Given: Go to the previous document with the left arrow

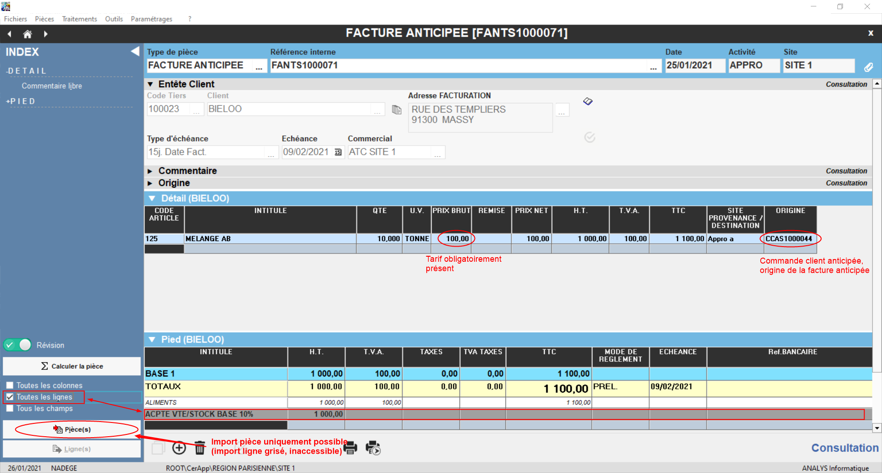Looking at the screenshot, I should pos(10,34).
